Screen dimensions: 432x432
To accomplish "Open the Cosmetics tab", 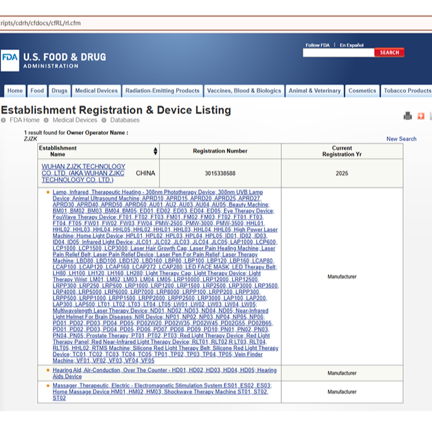I will point(362,91).
